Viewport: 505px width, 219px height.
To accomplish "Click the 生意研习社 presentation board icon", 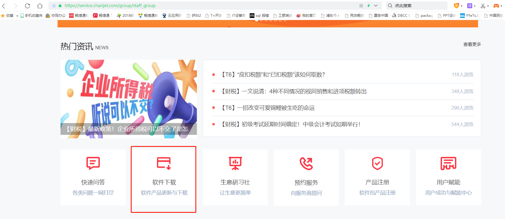I will [x=235, y=163].
